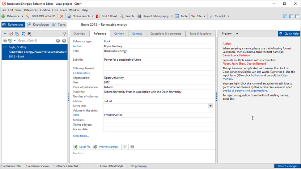Add a Local file location
301x169 pixels.
tap(82, 147)
